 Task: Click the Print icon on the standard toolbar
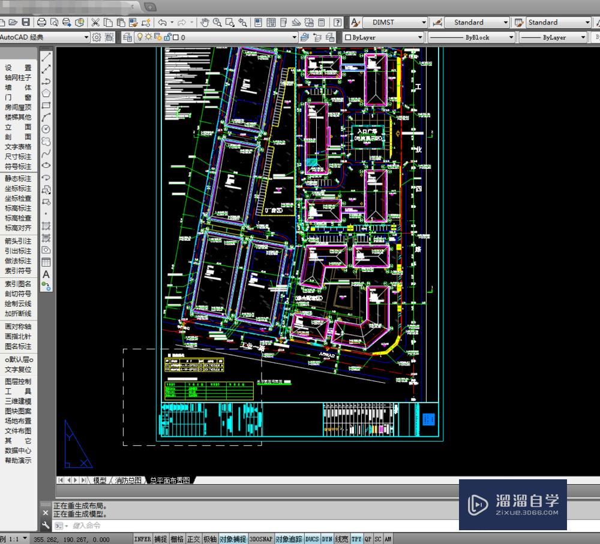point(42,22)
